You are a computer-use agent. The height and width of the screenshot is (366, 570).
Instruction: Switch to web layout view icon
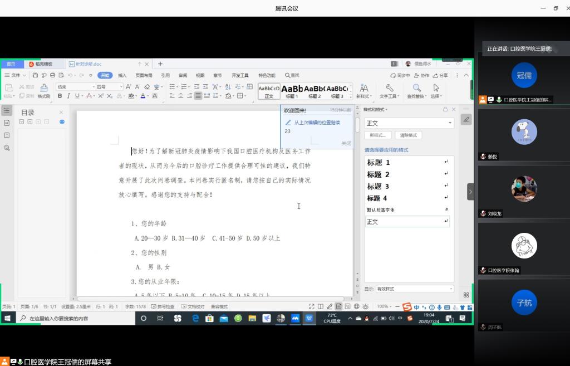click(357, 307)
